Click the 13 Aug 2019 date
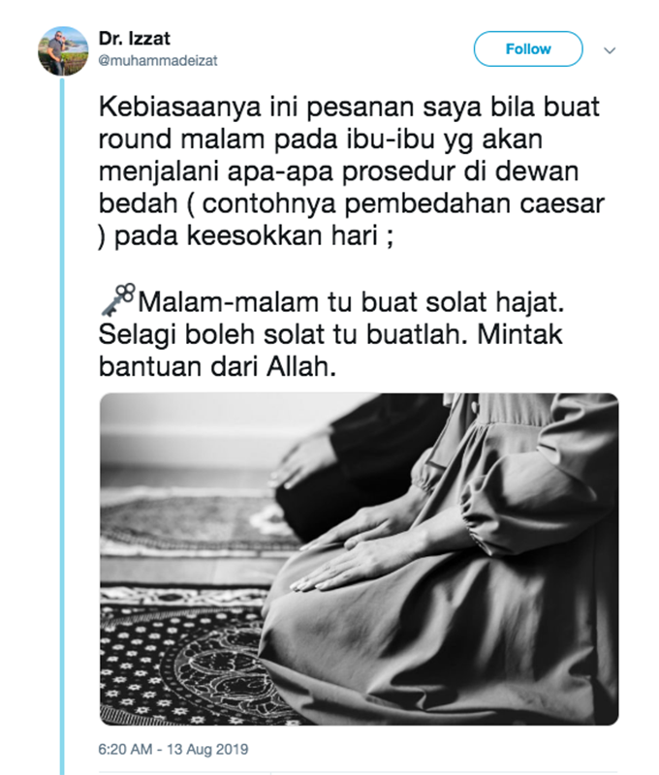 [207, 749]
